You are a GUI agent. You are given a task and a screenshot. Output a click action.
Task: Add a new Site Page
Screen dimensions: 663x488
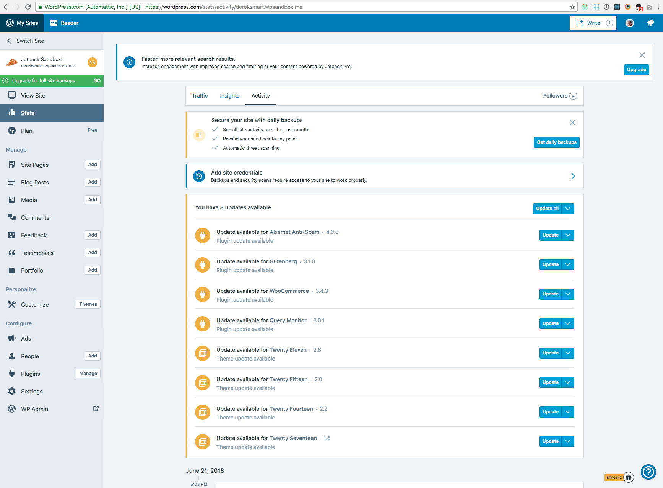click(93, 165)
